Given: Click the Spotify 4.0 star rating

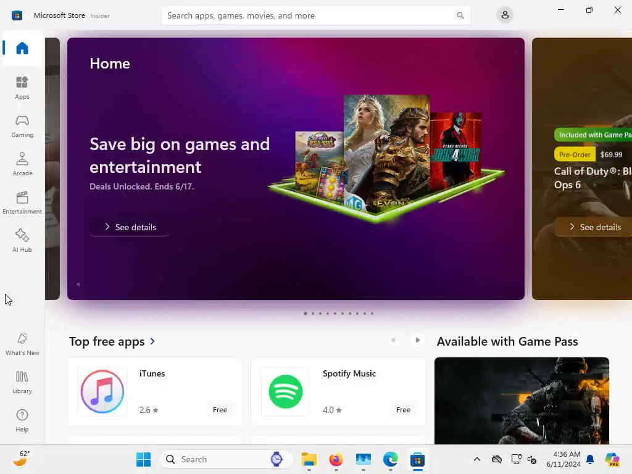Looking at the screenshot, I should (332, 410).
